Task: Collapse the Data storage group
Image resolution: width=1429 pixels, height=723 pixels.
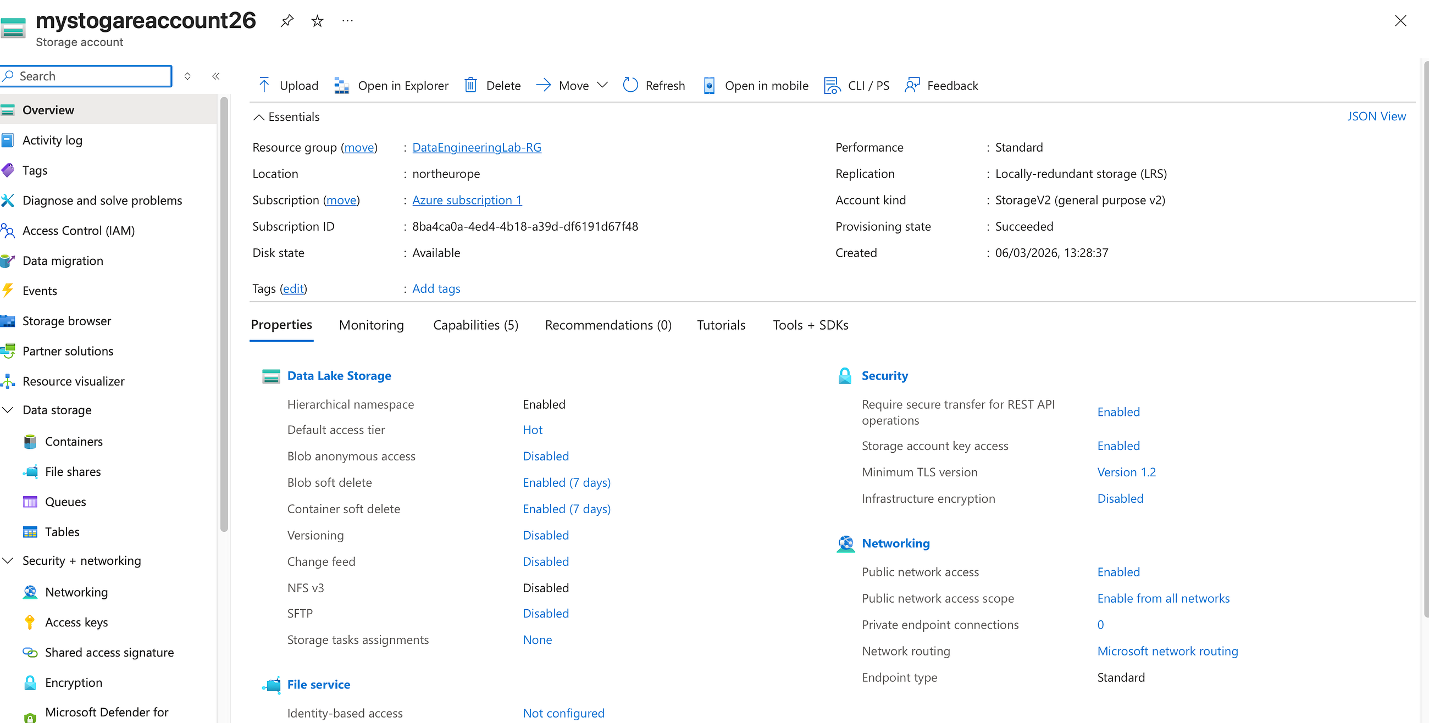Action: coord(8,410)
